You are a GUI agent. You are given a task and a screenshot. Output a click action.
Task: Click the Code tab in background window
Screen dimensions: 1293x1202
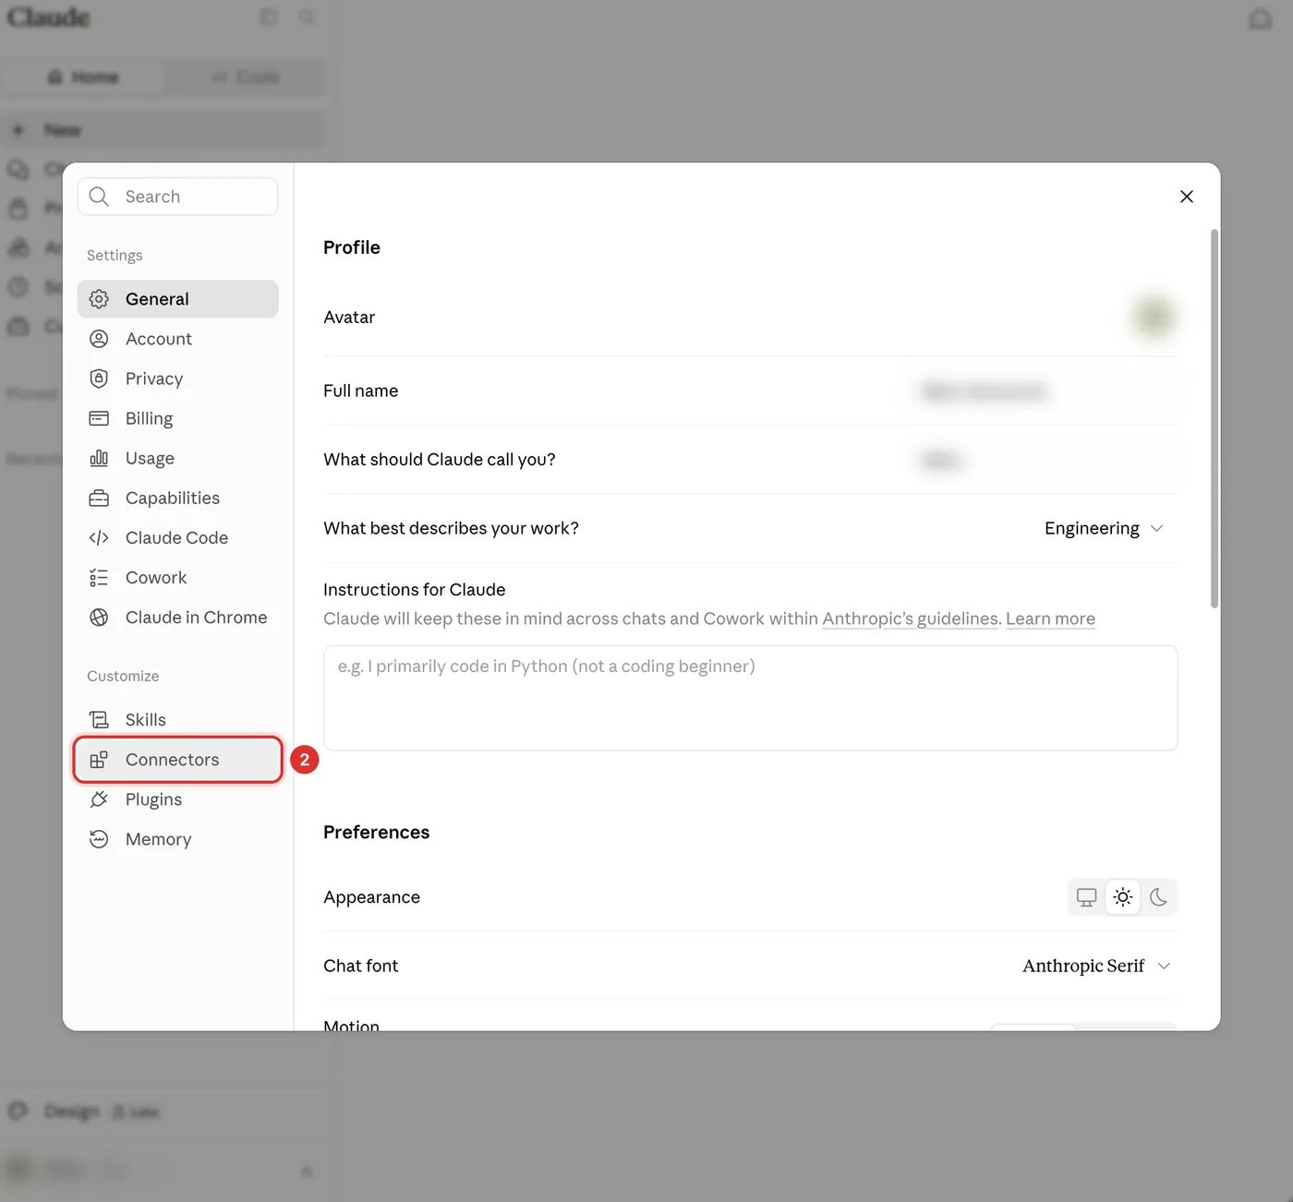tap(246, 77)
